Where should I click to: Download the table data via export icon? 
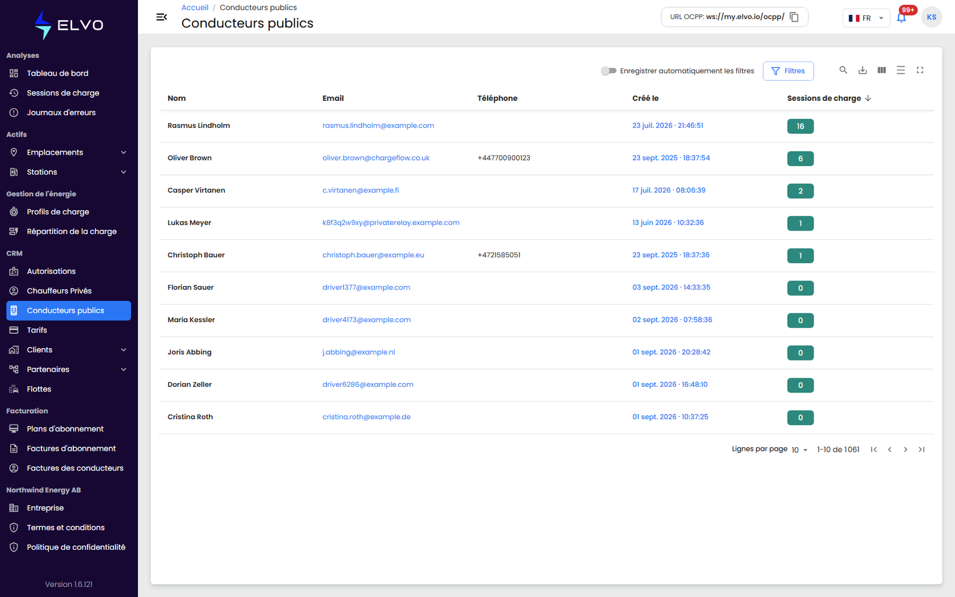point(862,70)
